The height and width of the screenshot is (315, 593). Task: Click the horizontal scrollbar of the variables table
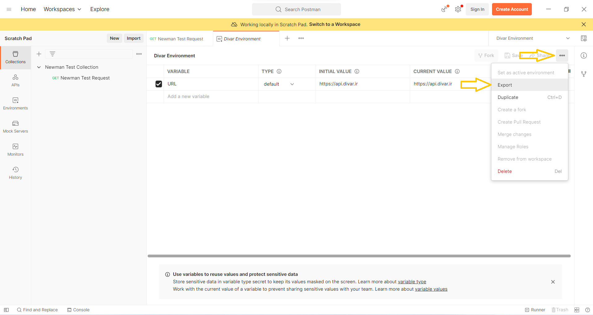click(x=359, y=256)
